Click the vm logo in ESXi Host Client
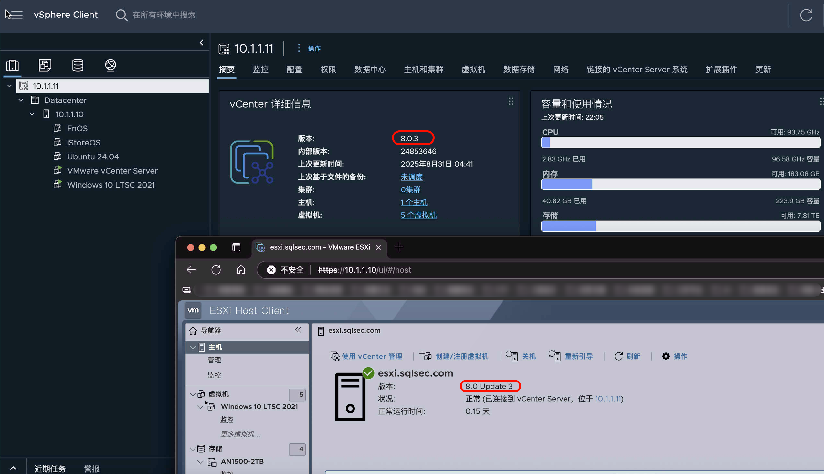 coord(193,310)
